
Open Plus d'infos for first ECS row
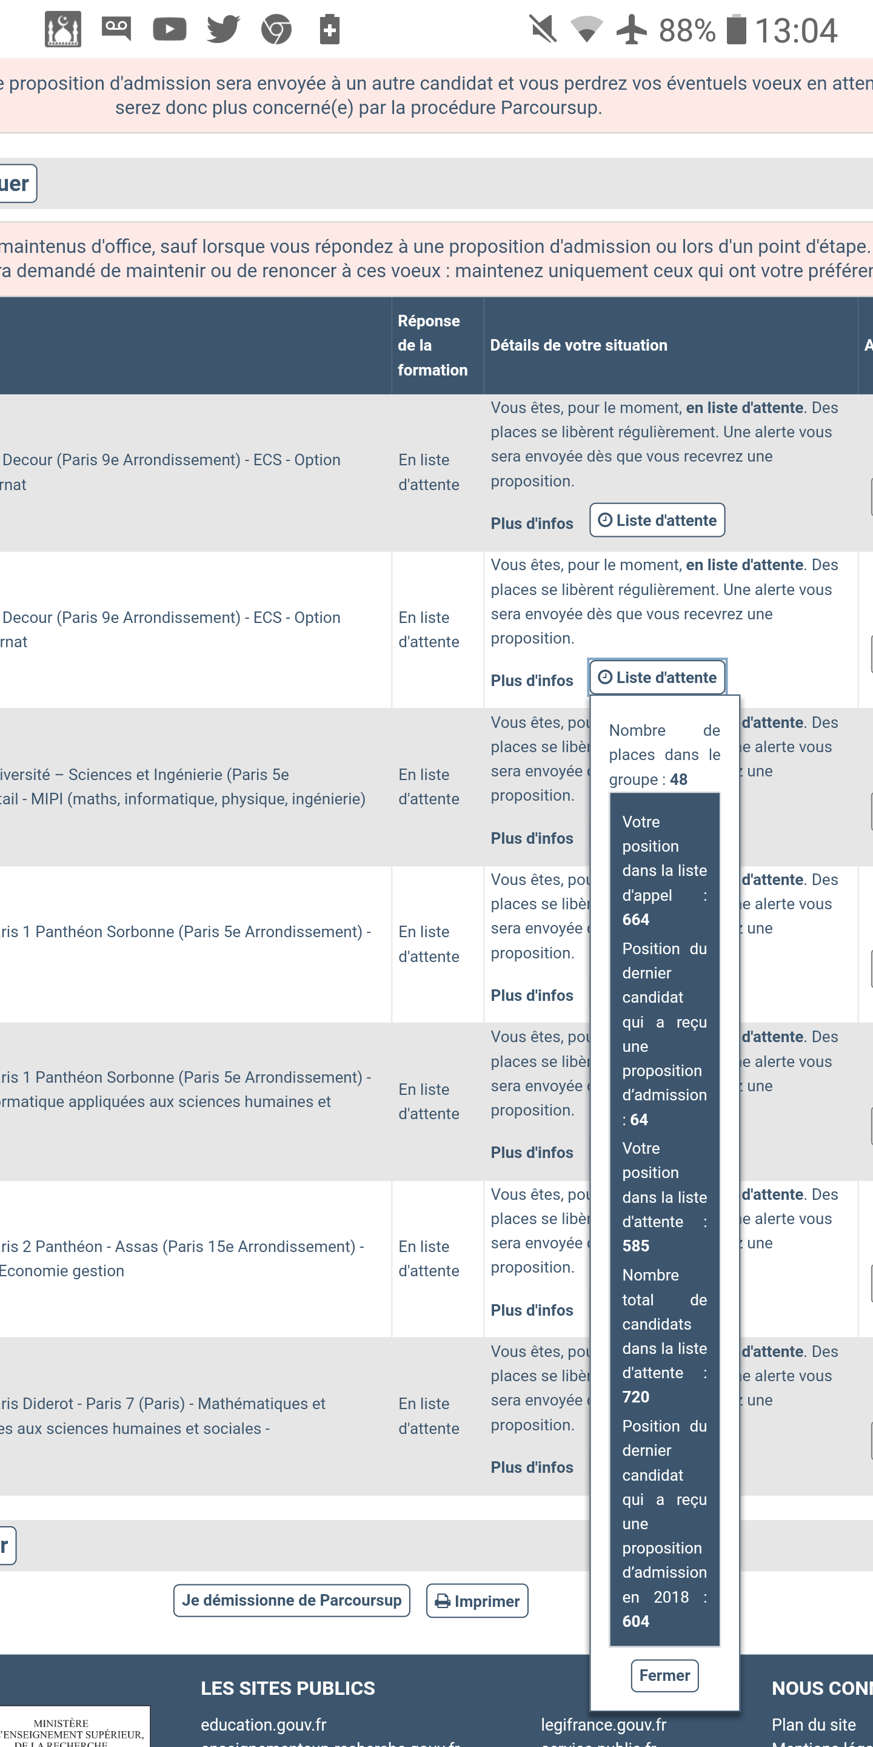pos(532,523)
